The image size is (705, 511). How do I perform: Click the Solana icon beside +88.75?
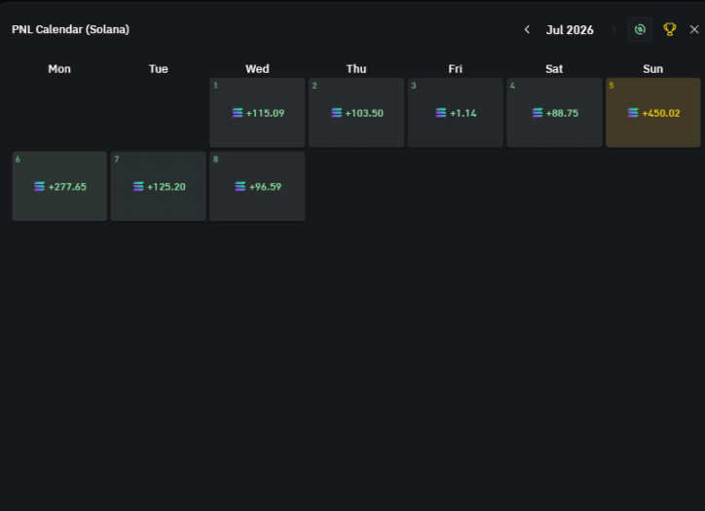point(538,113)
